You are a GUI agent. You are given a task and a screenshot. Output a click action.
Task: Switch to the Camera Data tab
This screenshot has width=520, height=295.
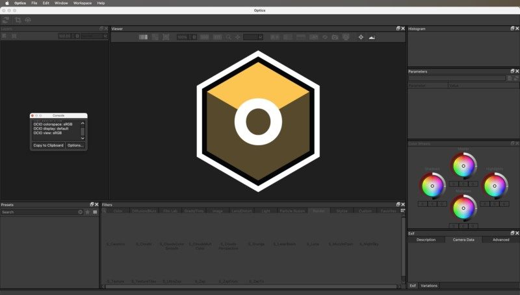463,240
